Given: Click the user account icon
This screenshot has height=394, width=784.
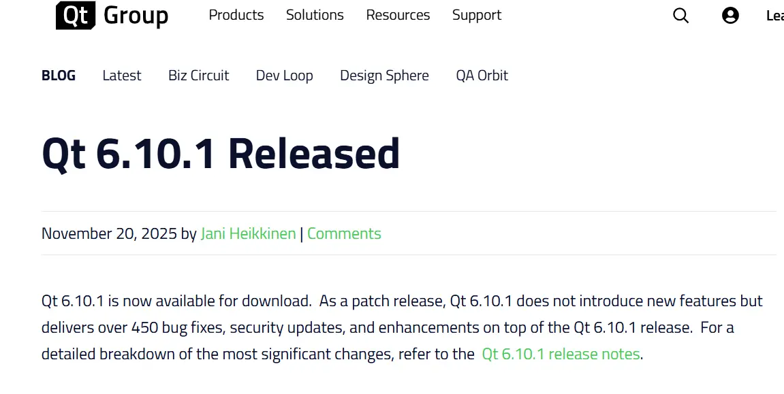Looking at the screenshot, I should coord(730,16).
